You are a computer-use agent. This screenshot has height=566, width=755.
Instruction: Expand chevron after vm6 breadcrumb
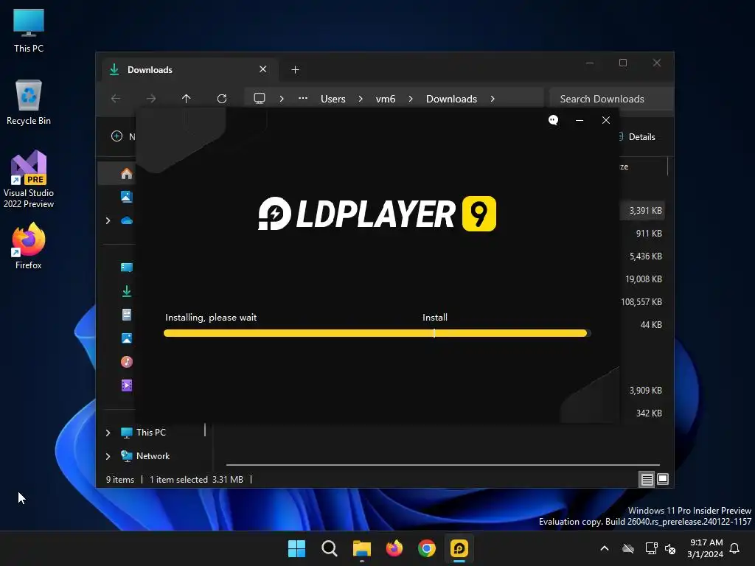[x=410, y=99]
